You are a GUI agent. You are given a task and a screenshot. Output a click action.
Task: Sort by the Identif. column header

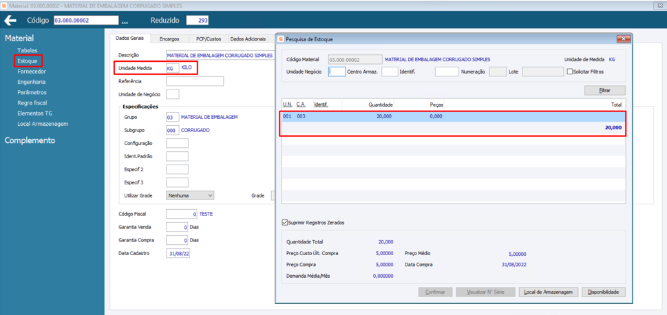pyautogui.click(x=321, y=104)
